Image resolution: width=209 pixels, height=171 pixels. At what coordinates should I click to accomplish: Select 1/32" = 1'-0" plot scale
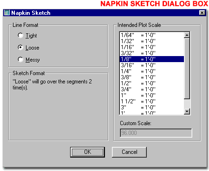click(152, 41)
